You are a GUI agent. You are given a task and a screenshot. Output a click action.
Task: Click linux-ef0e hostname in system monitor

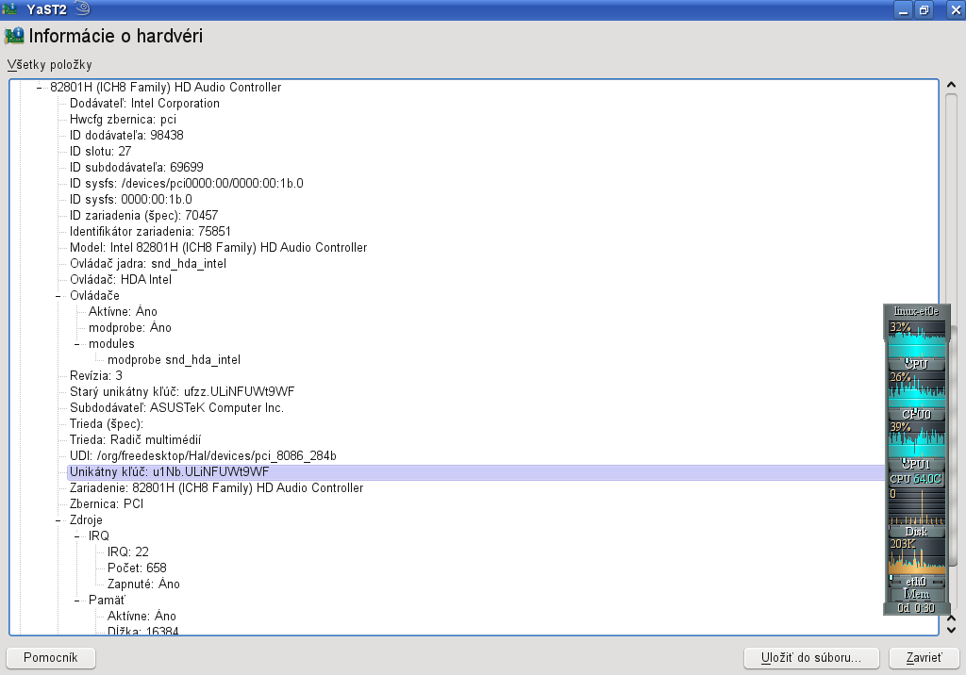coord(916,312)
